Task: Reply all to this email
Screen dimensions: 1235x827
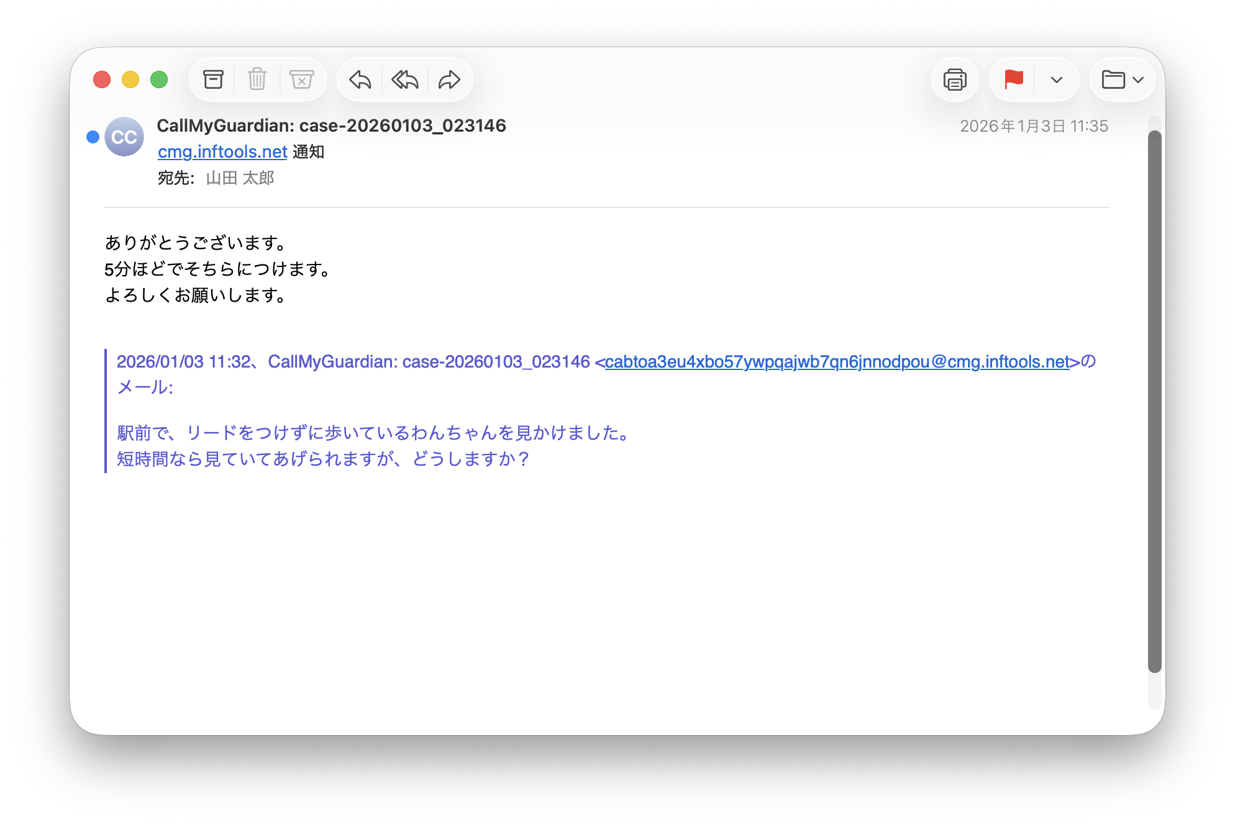Action: pyautogui.click(x=404, y=79)
